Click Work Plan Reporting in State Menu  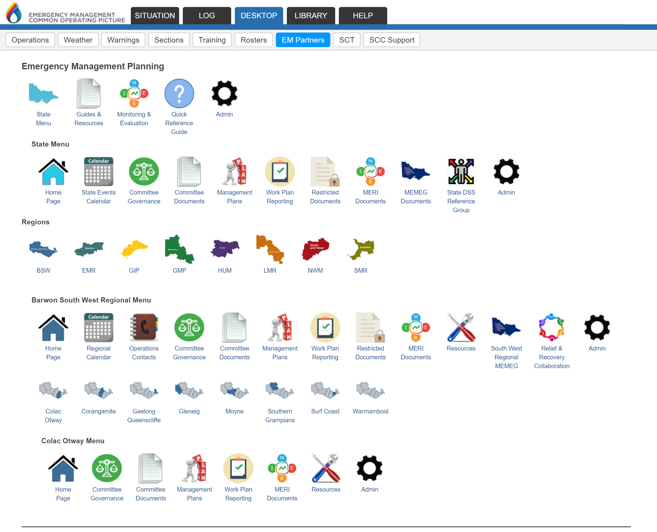coord(280,172)
